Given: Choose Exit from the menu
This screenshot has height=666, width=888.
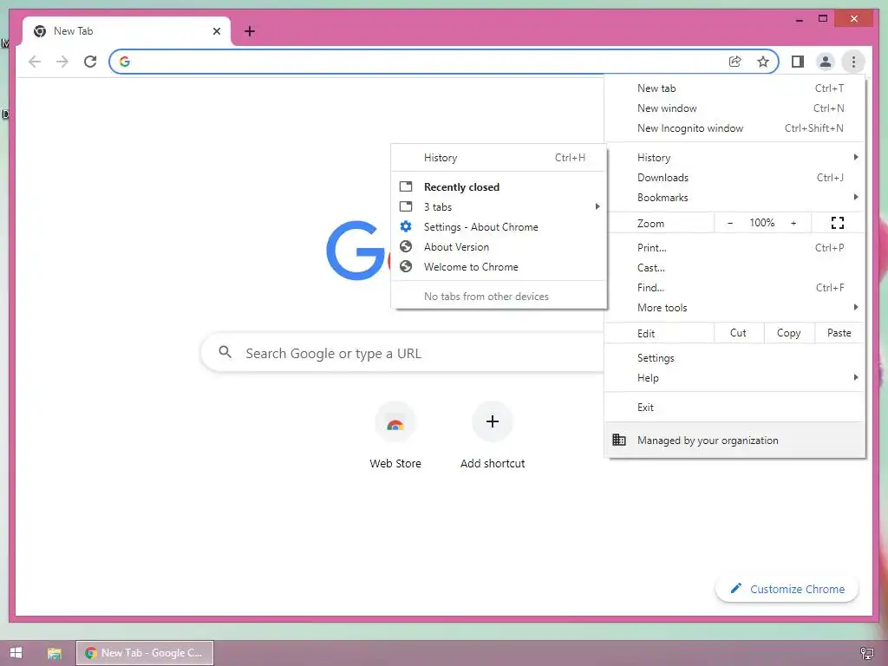Looking at the screenshot, I should point(735,408).
